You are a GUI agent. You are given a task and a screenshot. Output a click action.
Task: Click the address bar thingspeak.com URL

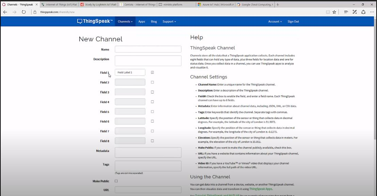click(x=58, y=12)
